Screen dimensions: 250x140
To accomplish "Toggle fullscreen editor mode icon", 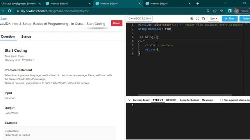I will click(197, 19).
